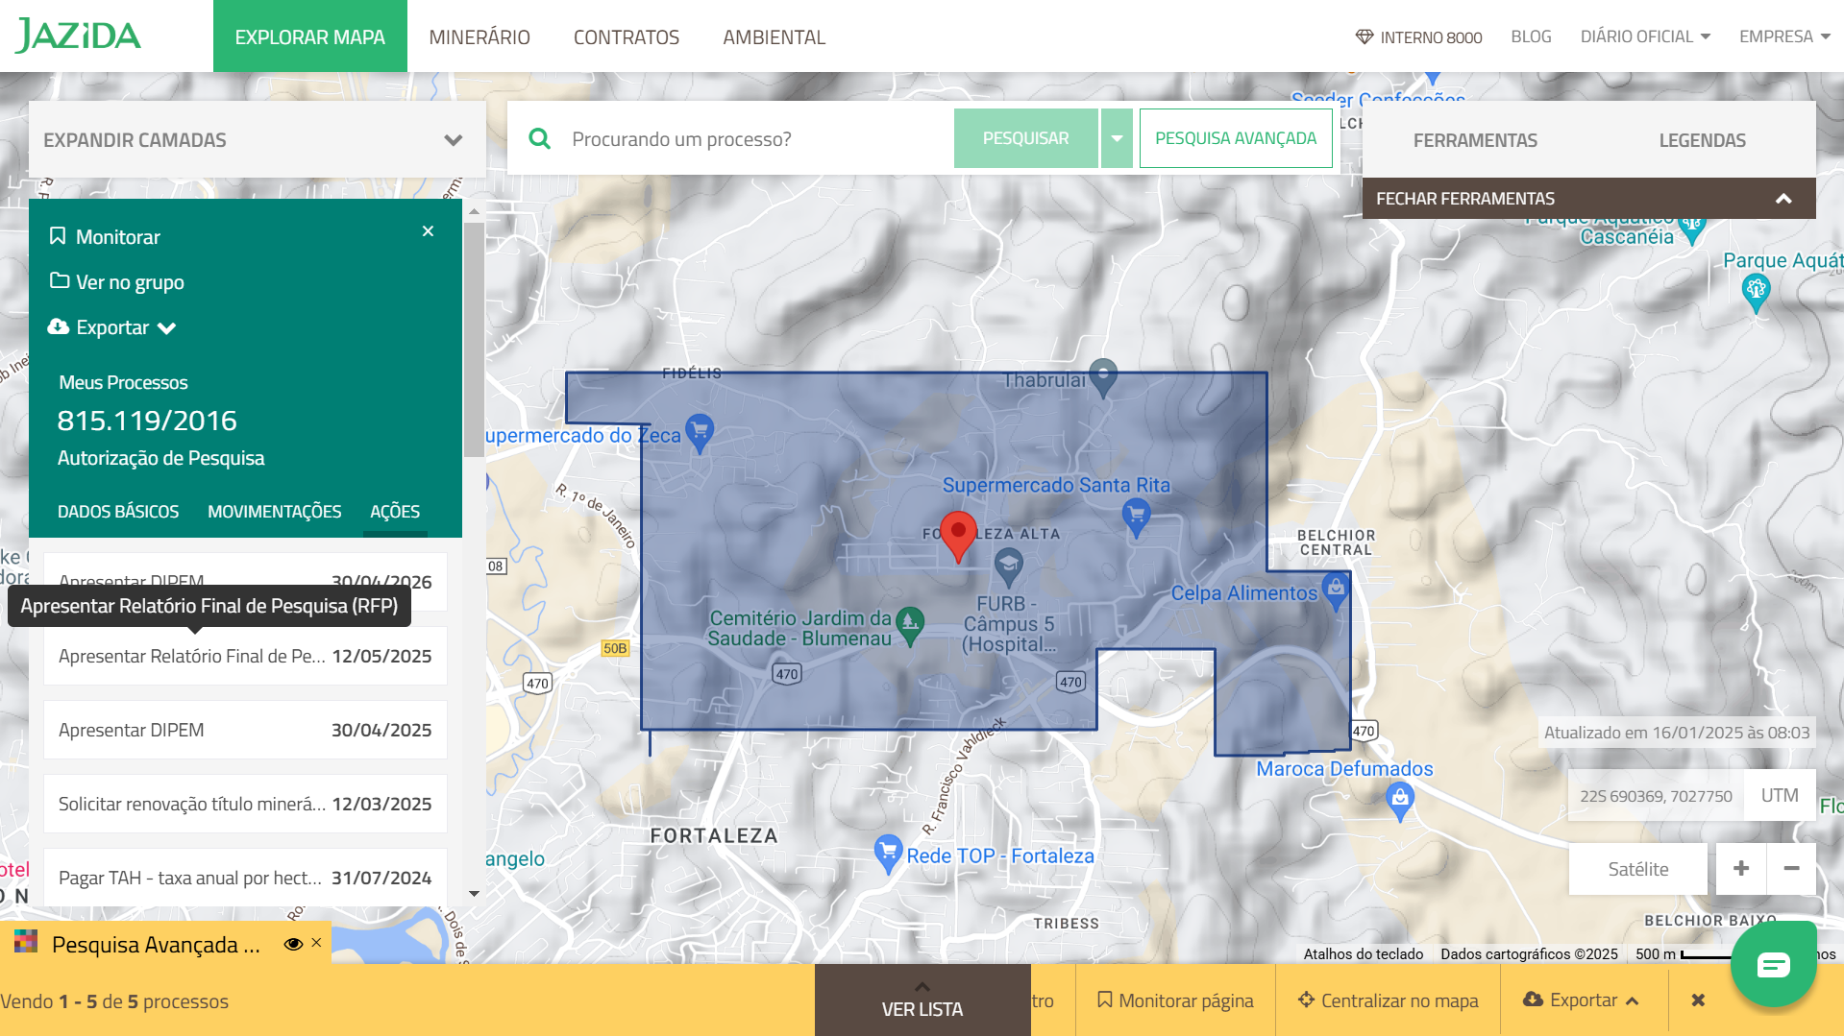Click the Interno 8000 diamond icon
Image resolution: width=1844 pixels, height=1036 pixels.
[x=1365, y=36]
